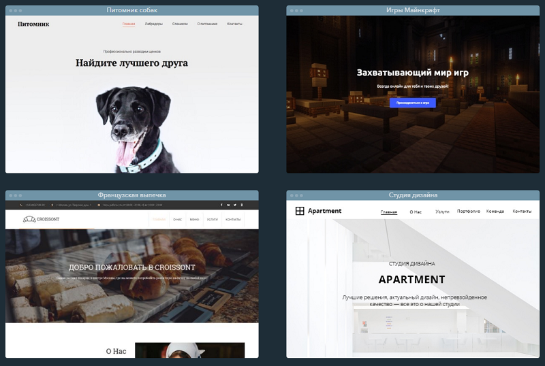Click 'Всегда онлайн для тебя и твоих друзей' text
545x366 pixels.
point(413,86)
